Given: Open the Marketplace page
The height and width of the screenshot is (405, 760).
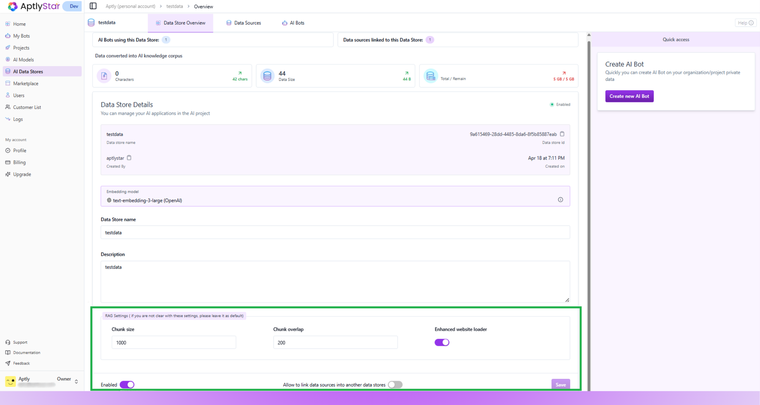Looking at the screenshot, I should point(25,83).
